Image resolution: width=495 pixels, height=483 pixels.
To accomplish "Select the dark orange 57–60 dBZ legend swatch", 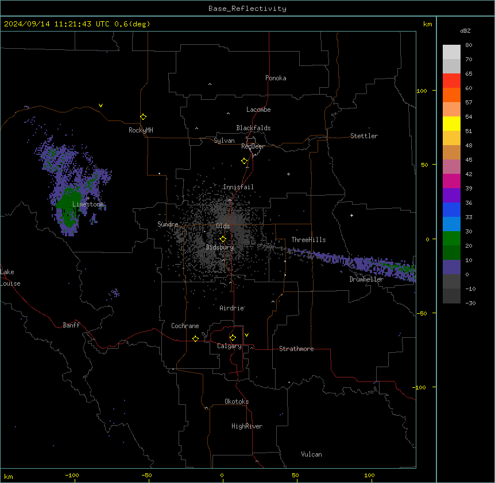I will tap(451, 95).
